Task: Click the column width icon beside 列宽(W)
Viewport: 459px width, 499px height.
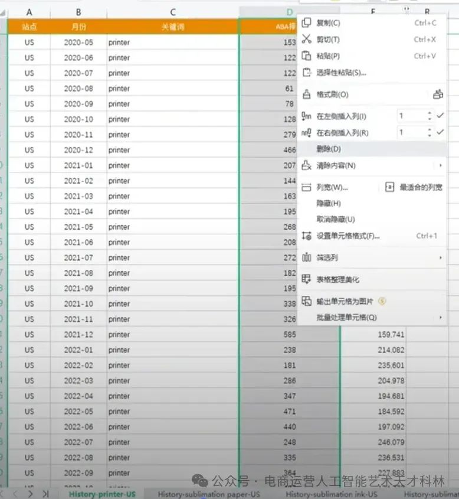Action: click(306, 187)
